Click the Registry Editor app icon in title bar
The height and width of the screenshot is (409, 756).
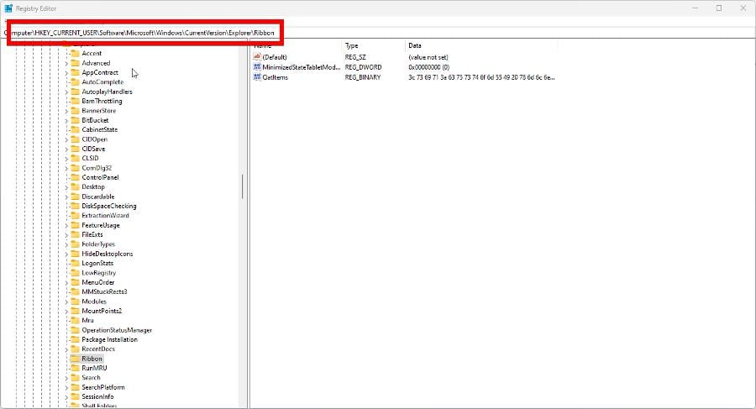coord(8,8)
